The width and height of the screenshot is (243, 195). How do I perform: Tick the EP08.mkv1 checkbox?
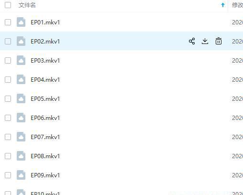pos(8,156)
